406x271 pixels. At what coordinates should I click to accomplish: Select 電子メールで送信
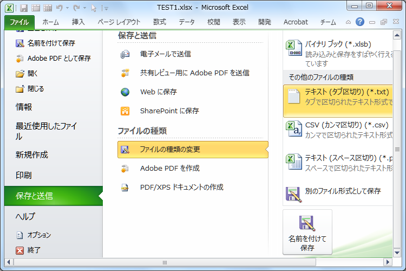click(193, 54)
